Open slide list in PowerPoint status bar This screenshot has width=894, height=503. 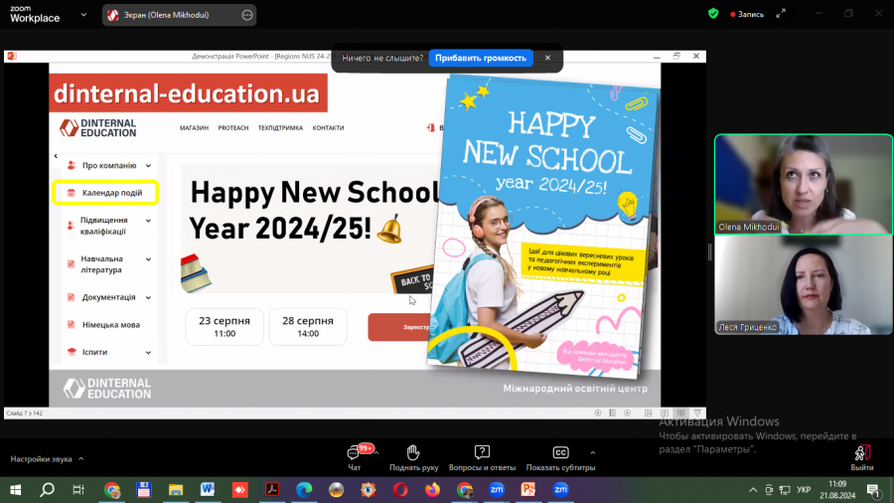click(612, 413)
